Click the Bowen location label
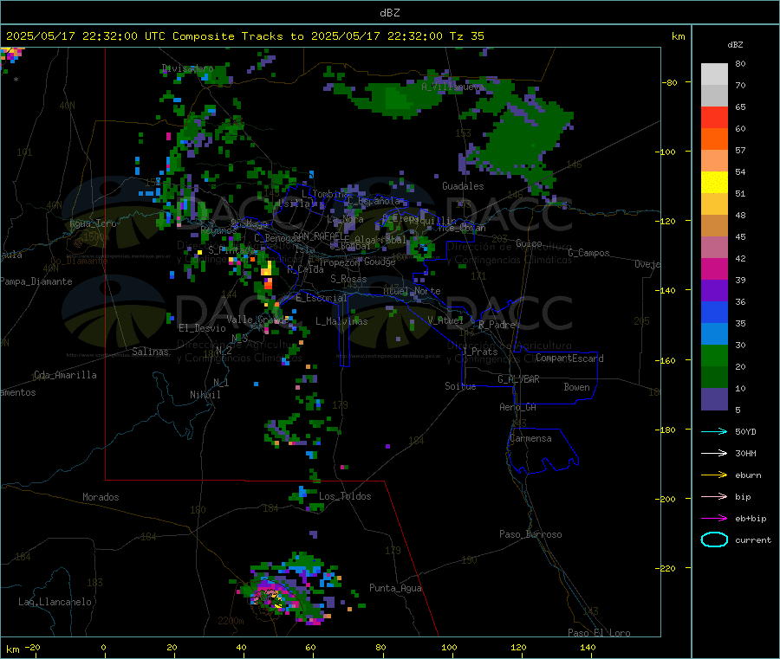 click(x=576, y=387)
